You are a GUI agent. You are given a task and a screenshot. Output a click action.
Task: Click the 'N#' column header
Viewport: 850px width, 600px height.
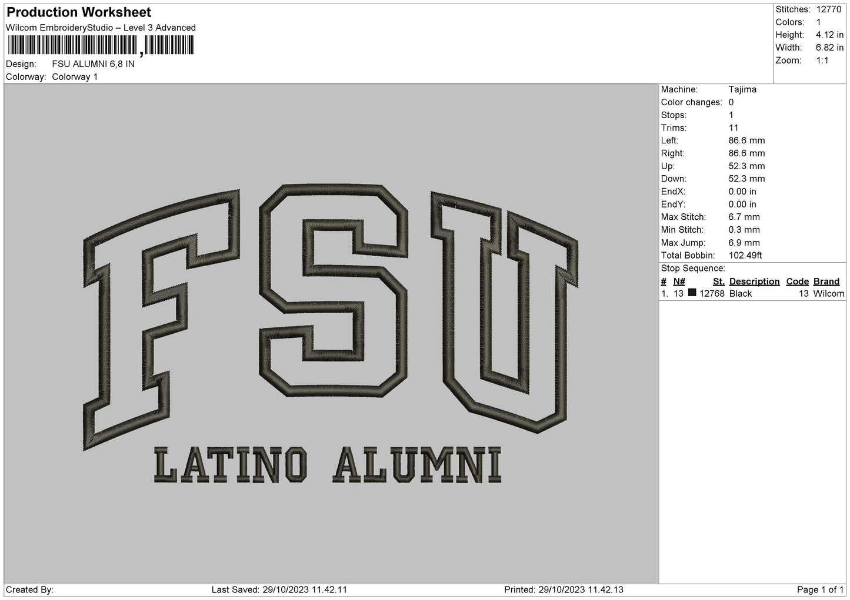[x=679, y=281]
